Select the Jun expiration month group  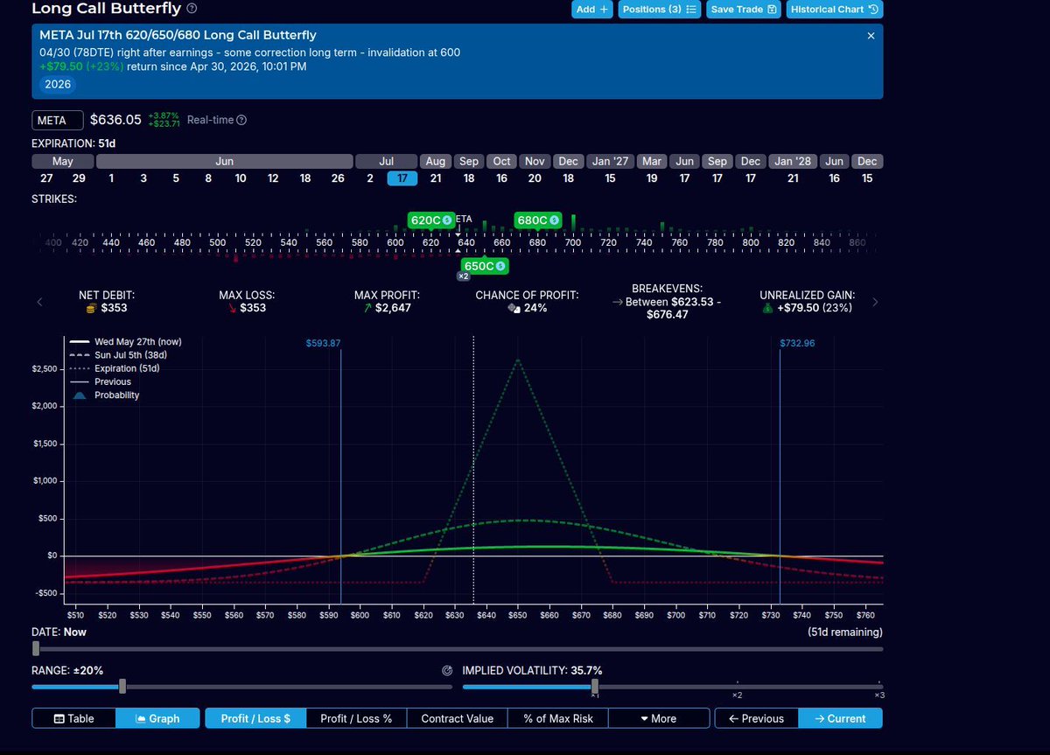pyautogui.click(x=224, y=161)
